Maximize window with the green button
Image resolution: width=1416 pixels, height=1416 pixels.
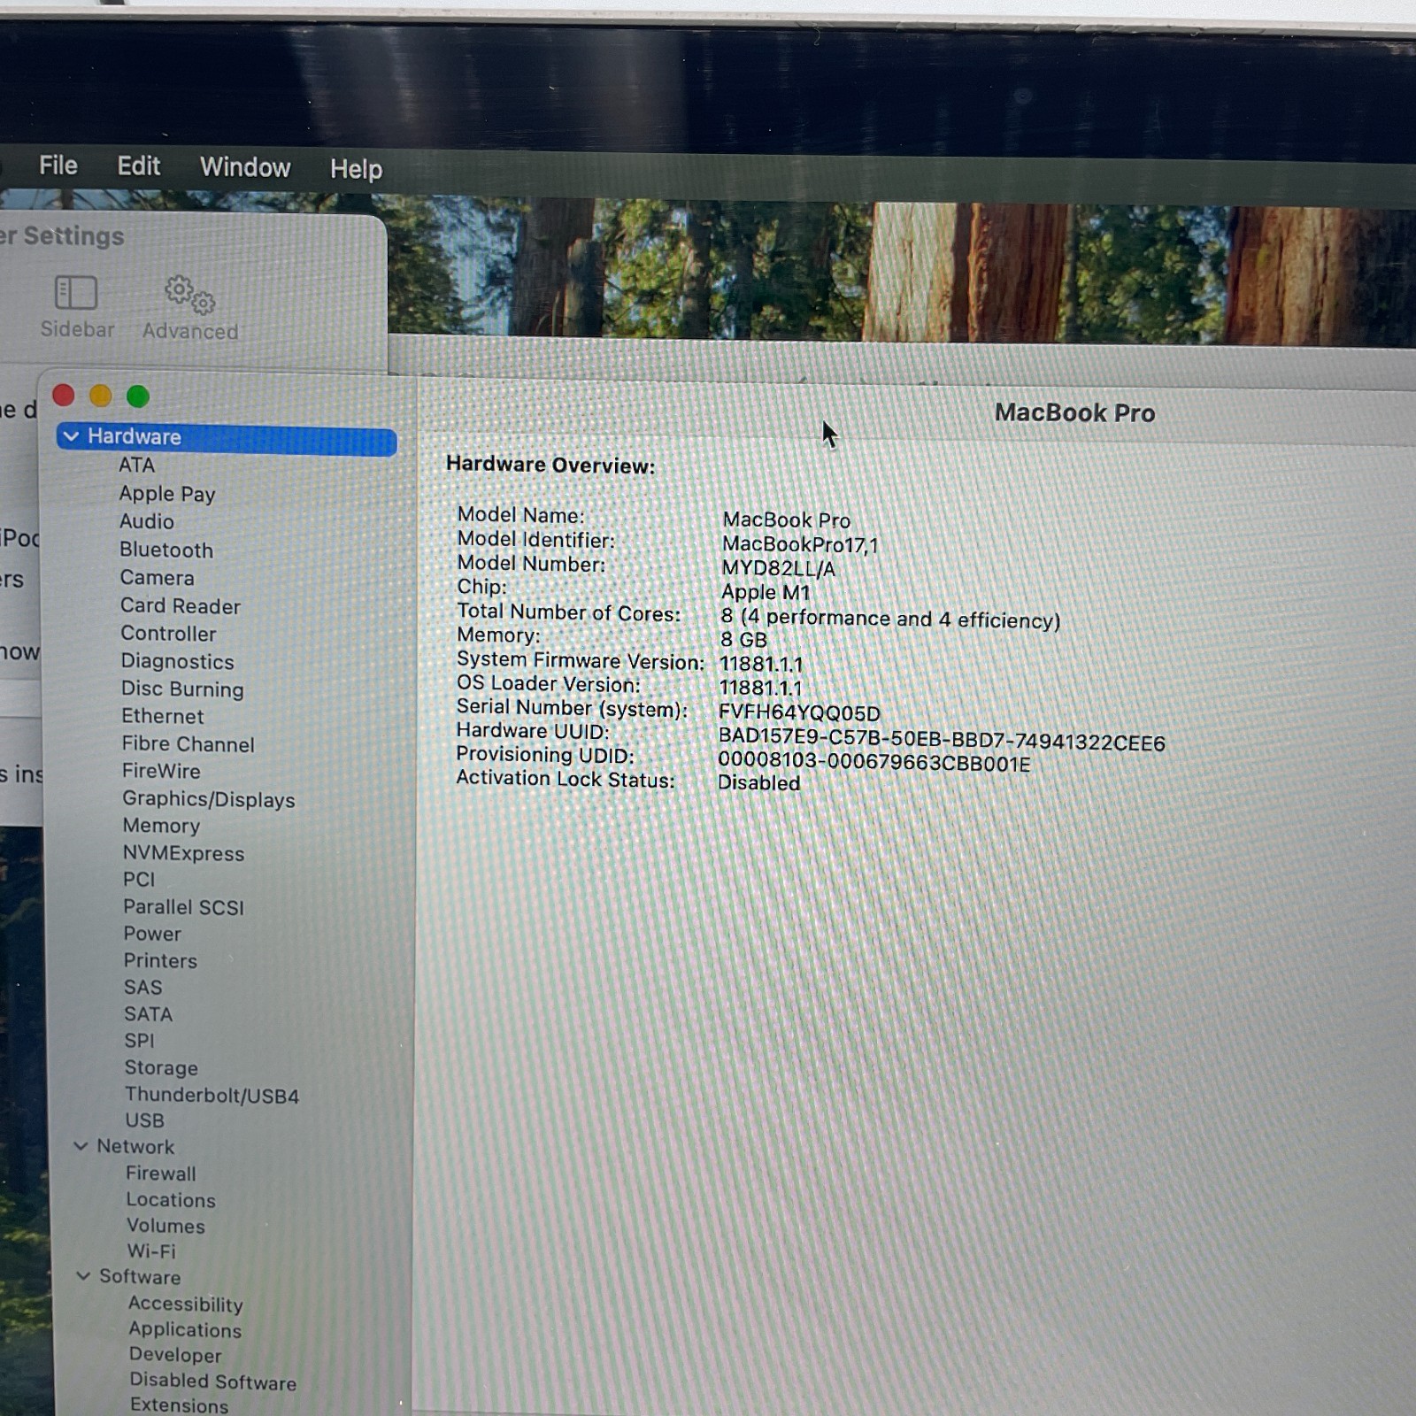coord(138,396)
